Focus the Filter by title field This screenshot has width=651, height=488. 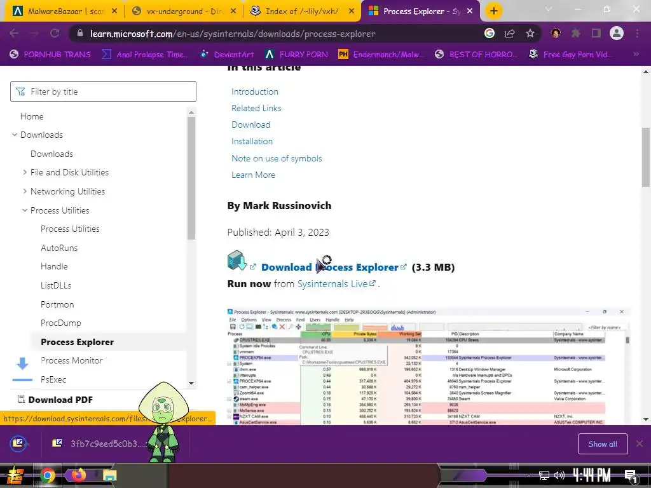pyautogui.click(x=103, y=91)
